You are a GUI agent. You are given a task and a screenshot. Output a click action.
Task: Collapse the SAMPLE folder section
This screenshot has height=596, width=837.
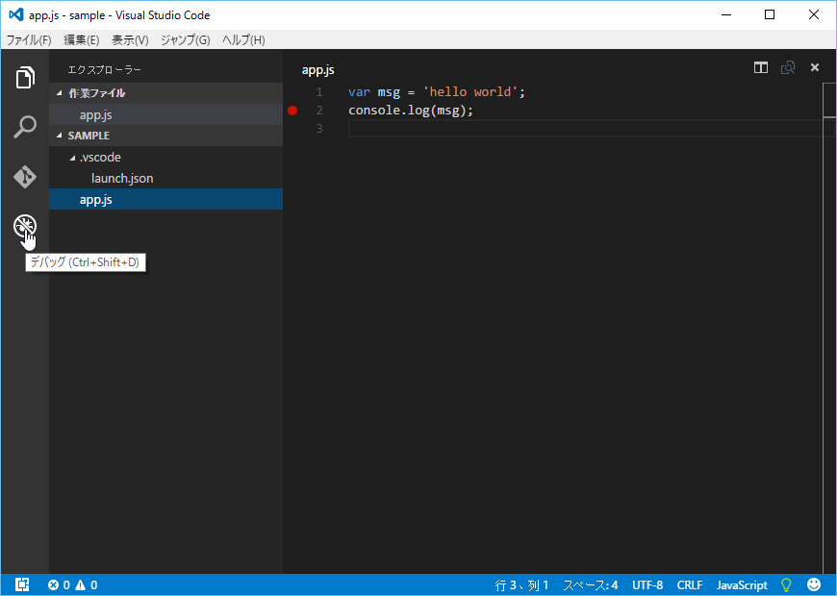pos(89,136)
